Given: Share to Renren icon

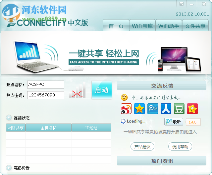Looking at the screenshot, I should click(166, 109).
